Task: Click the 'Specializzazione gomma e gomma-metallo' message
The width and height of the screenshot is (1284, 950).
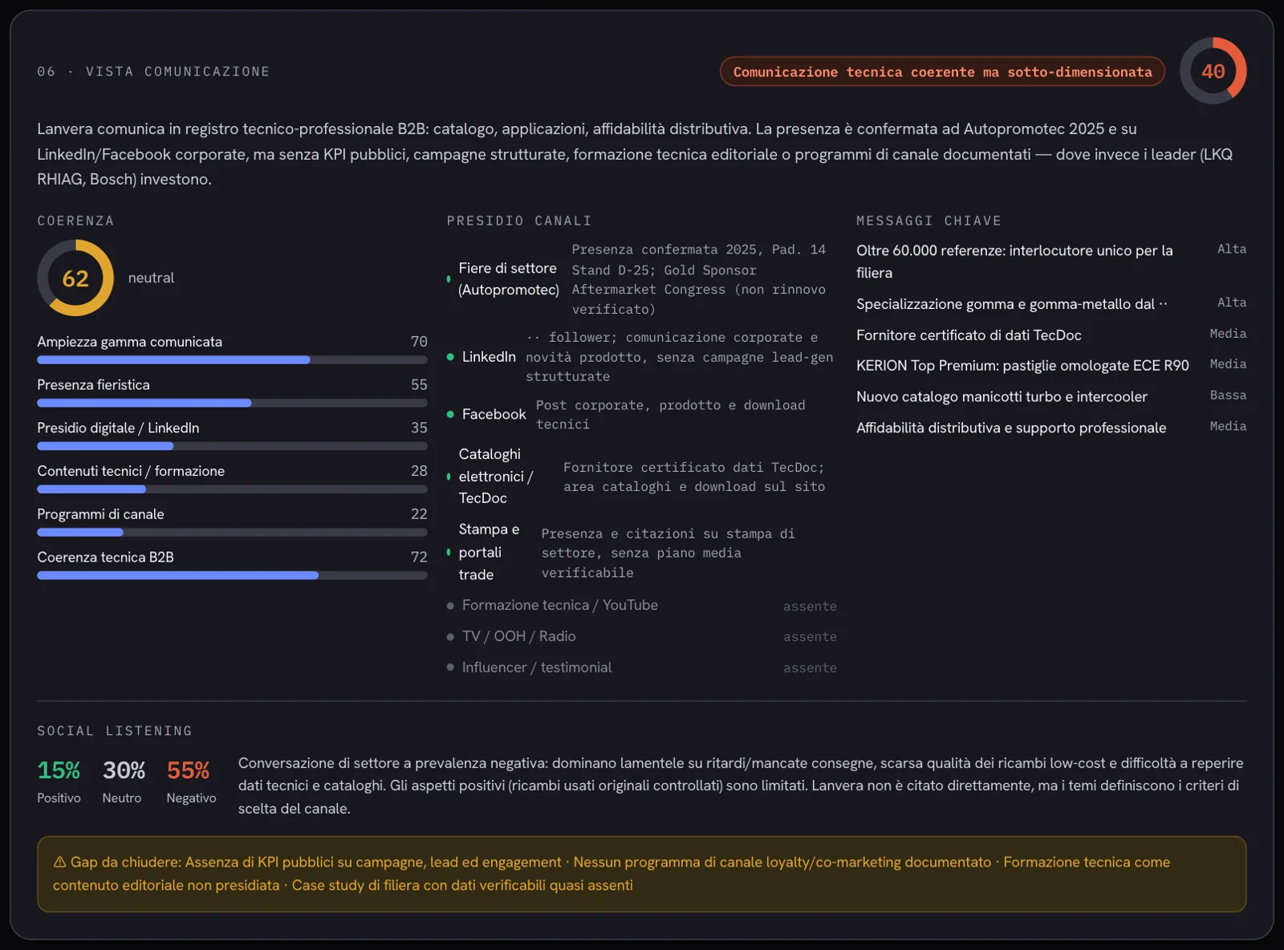Action: (1011, 304)
